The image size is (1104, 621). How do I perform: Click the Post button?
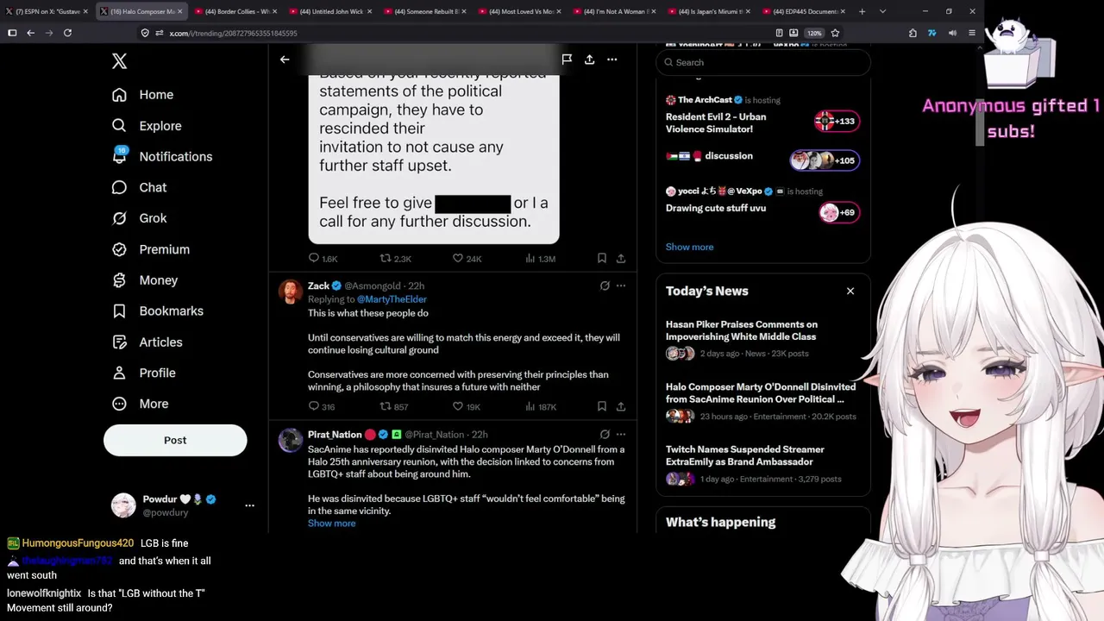[x=175, y=440]
